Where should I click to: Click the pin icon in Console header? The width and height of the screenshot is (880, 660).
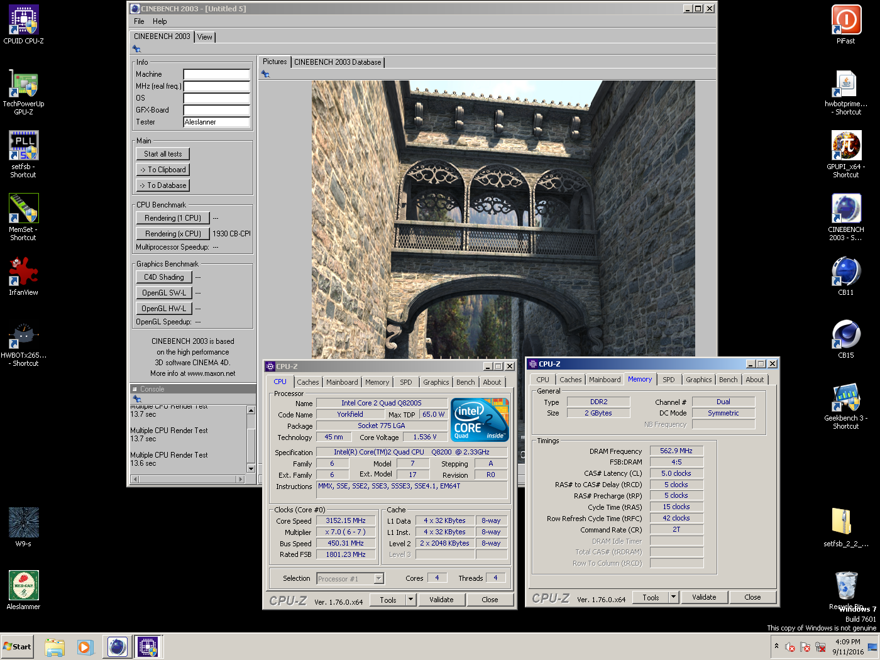click(137, 399)
